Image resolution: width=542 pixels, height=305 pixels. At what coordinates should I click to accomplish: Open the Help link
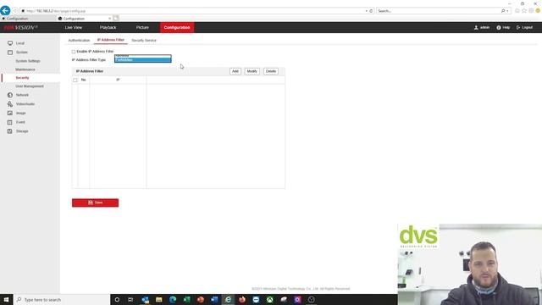point(503,27)
